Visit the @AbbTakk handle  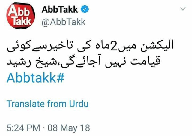point(64,22)
